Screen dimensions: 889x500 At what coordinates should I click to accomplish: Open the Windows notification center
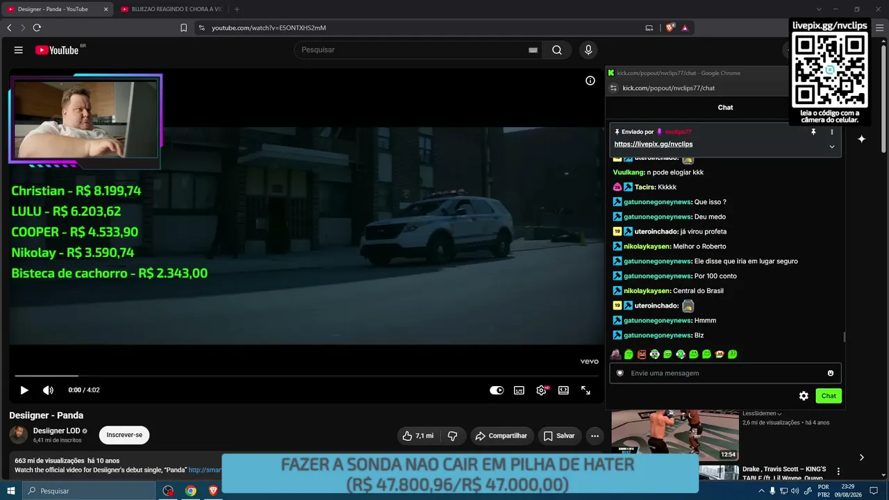[874, 491]
